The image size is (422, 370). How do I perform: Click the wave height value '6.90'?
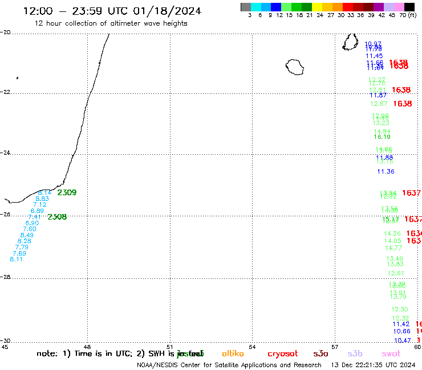point(33,223)
